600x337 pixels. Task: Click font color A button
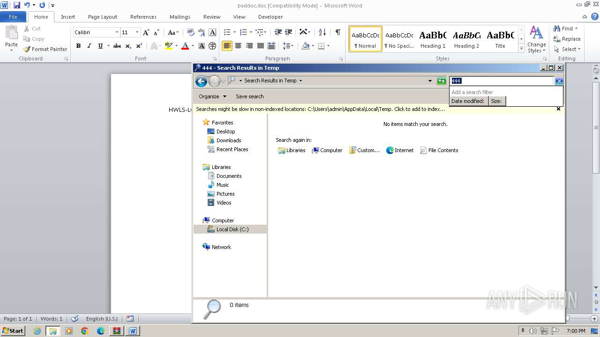(x=185, y=46)
